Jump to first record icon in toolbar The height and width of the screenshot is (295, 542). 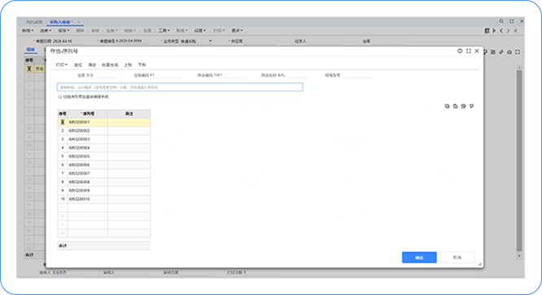click(494, 31)
